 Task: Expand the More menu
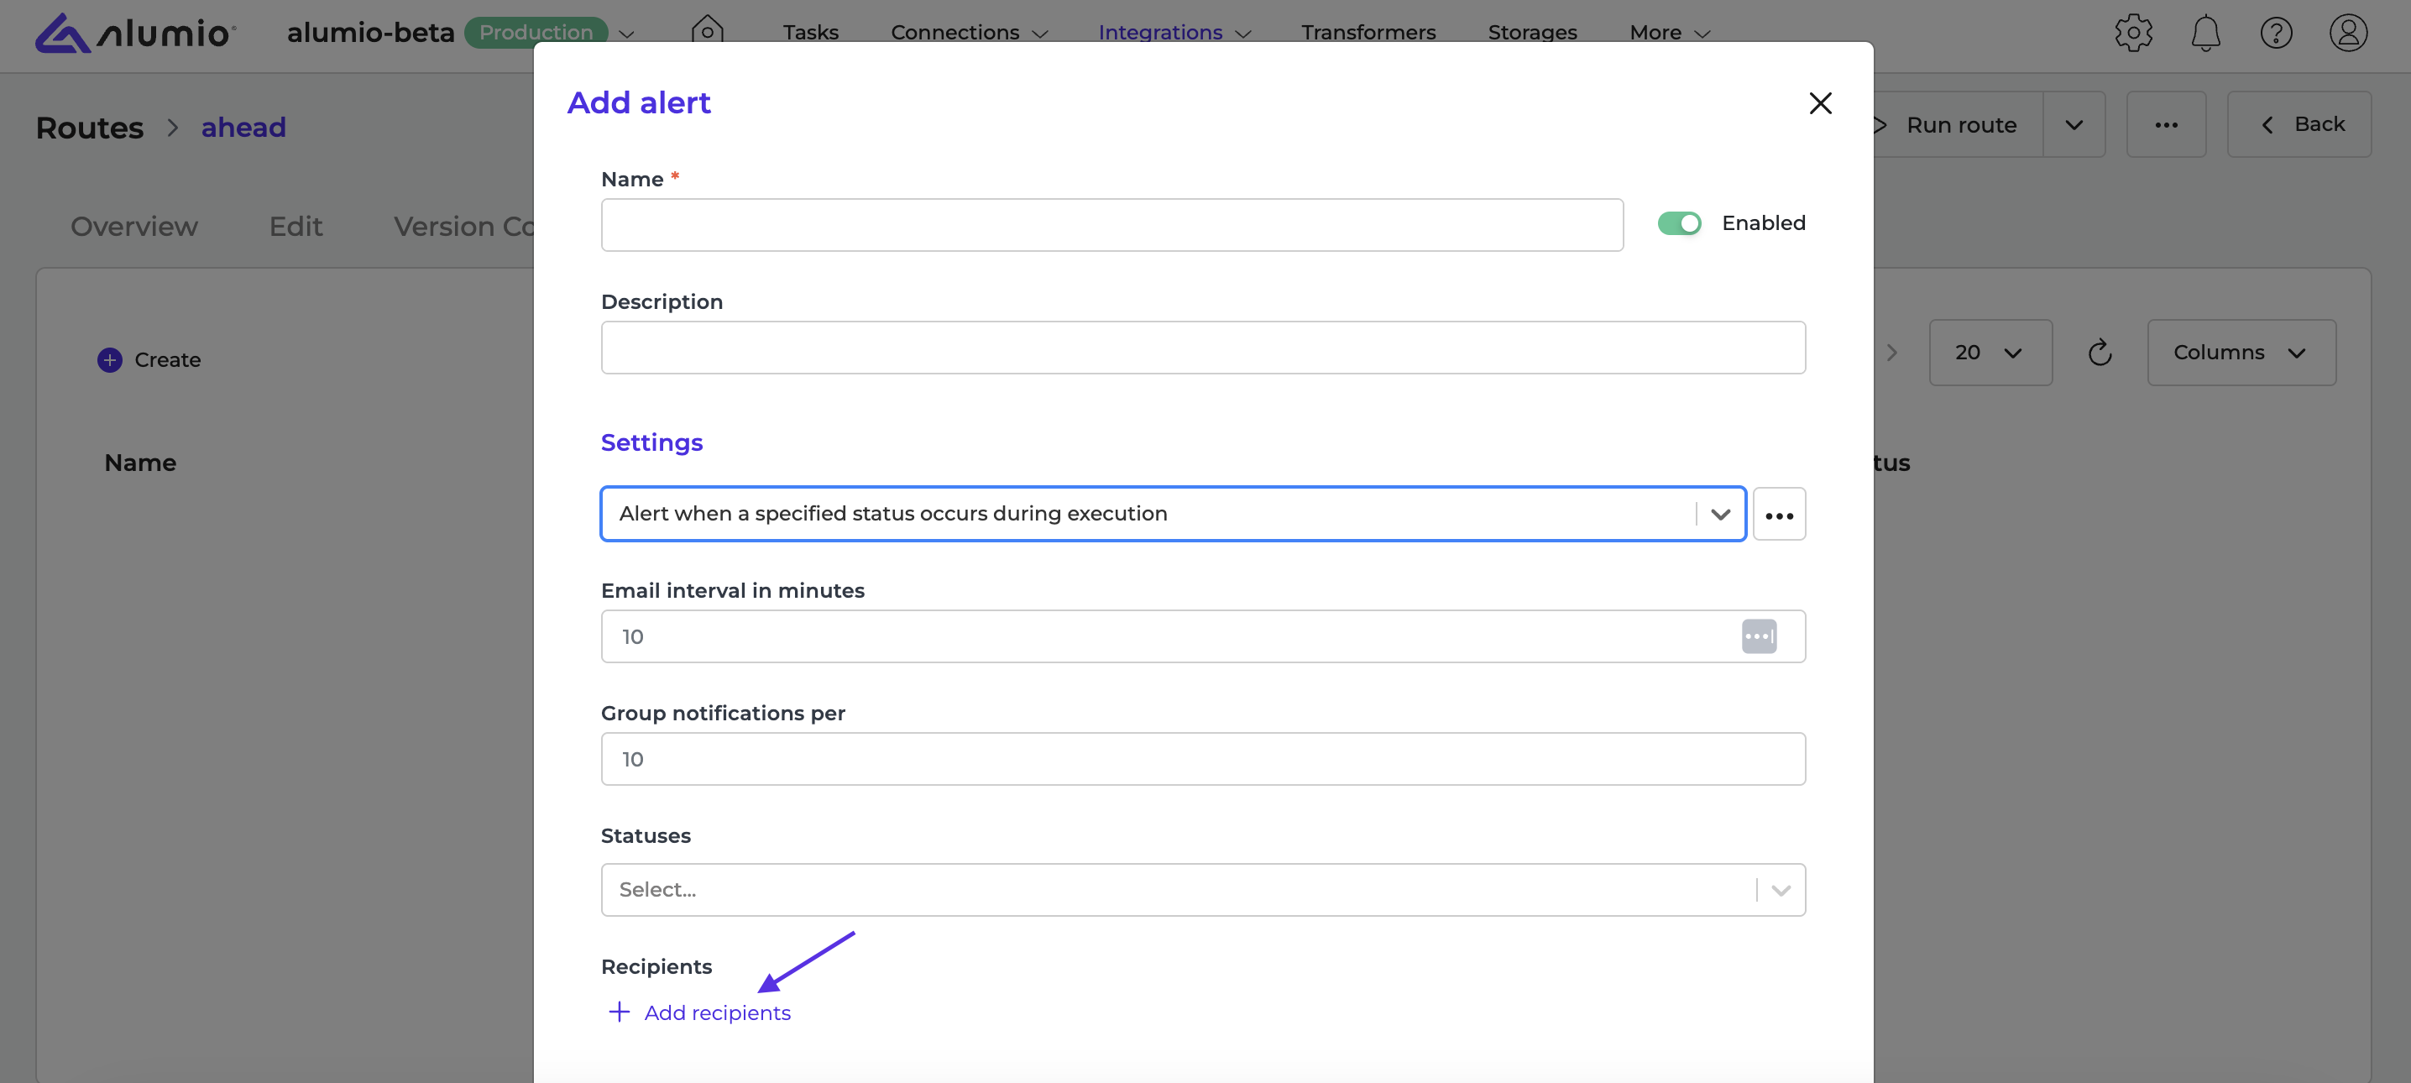[x=1670, y=33]
